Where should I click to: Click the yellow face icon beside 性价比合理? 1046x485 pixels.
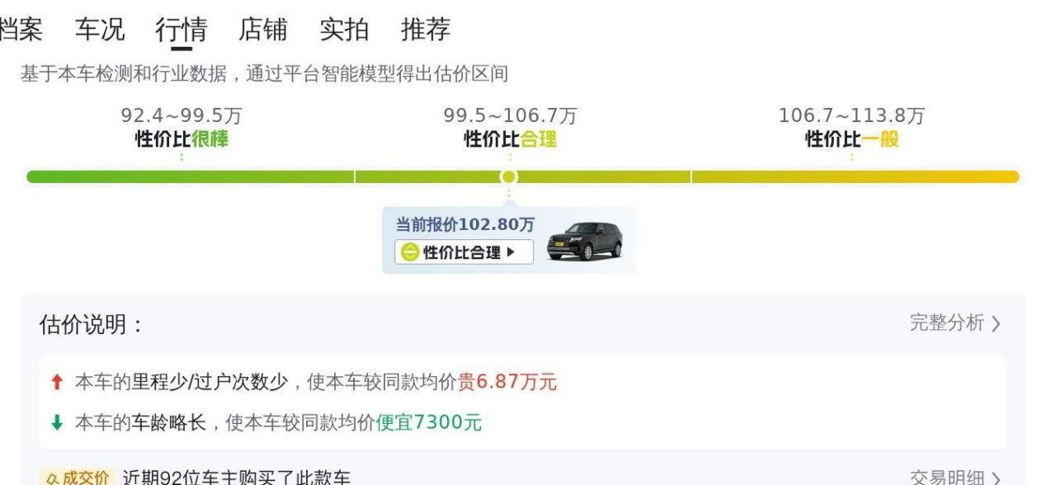click(x=409, y=252)
